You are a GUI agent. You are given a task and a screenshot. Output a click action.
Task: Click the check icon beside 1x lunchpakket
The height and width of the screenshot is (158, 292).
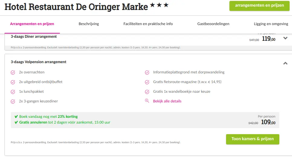[x=13, y=92]
